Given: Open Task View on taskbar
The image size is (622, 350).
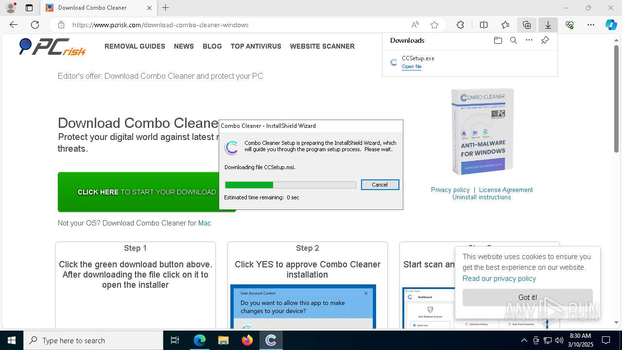Looking at the screenshot, I should coord(175,340).
